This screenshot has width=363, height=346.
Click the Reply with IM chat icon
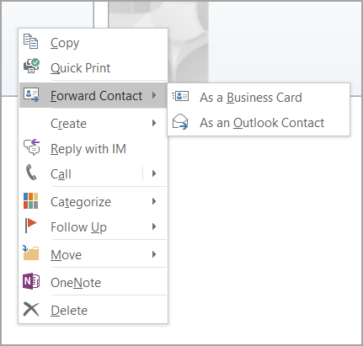31,146
